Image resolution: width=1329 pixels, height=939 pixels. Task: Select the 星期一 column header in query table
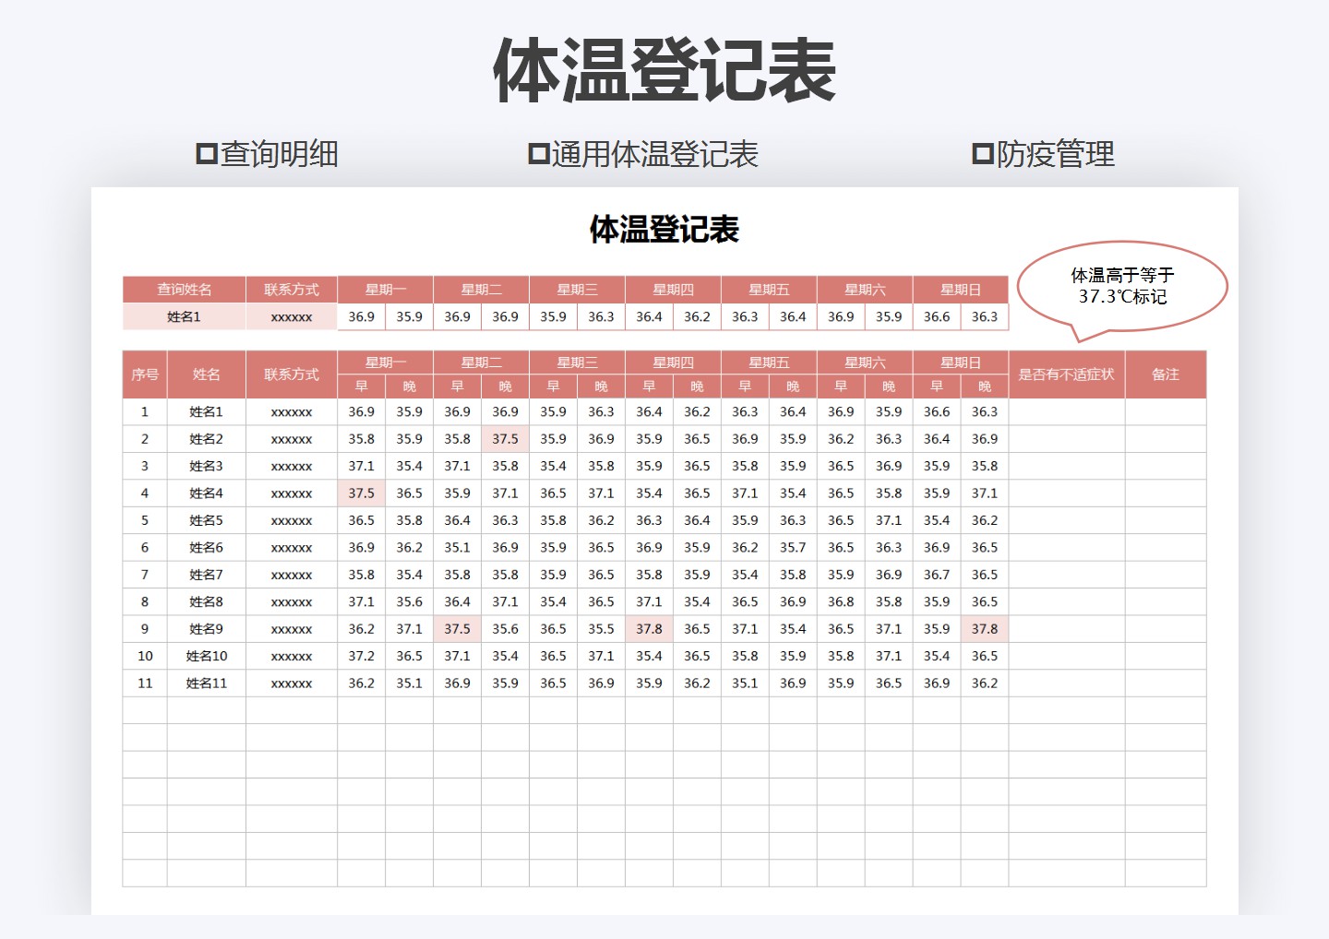pos(385,289)
